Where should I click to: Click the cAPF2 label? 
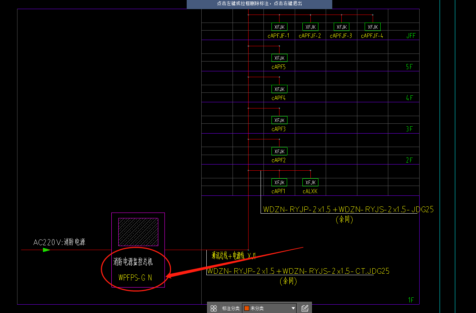279,160
